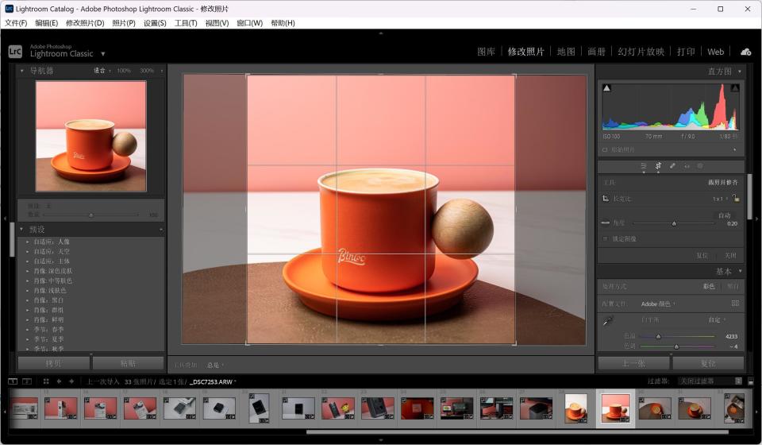The height and width of the screenshot is (445, 762).
Task: Select the white balance eyedropper tool
Action: click(x=608, y=320)
